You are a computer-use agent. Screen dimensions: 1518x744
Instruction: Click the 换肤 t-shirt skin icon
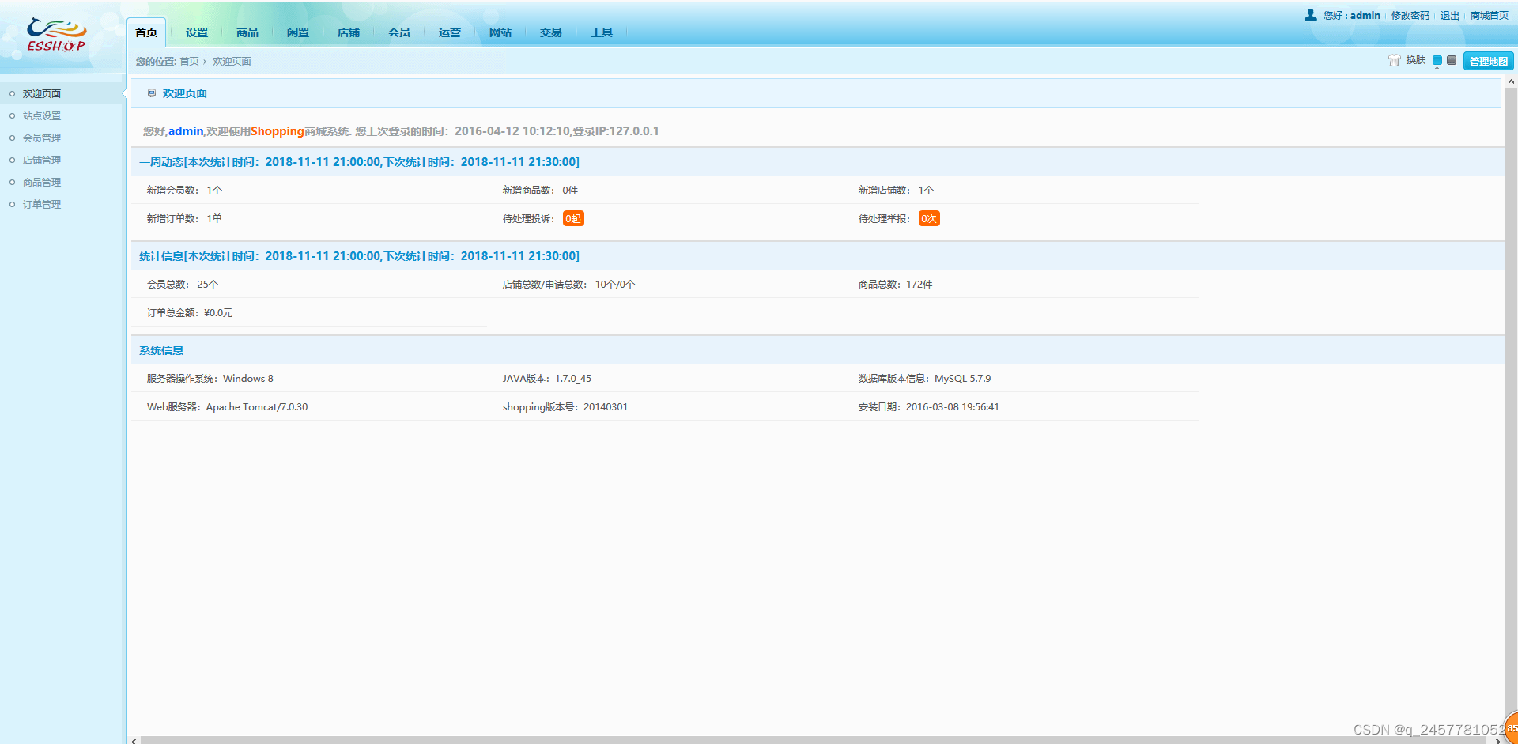coord(1394,60)
